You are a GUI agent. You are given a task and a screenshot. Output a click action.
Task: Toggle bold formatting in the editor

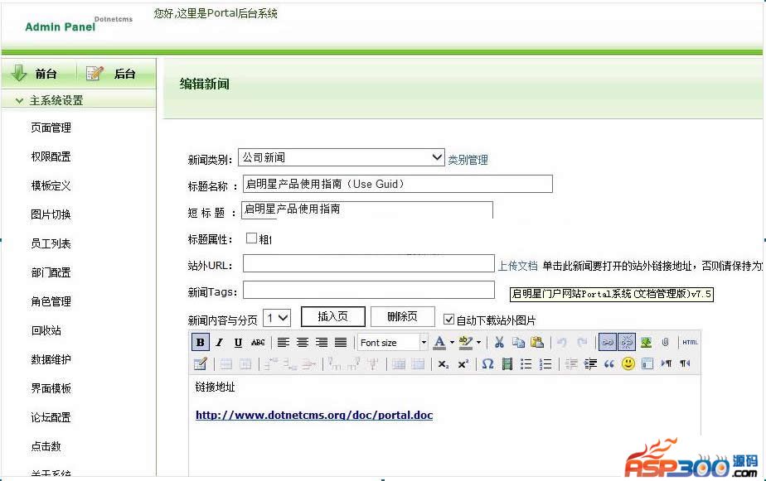(201, 343)
